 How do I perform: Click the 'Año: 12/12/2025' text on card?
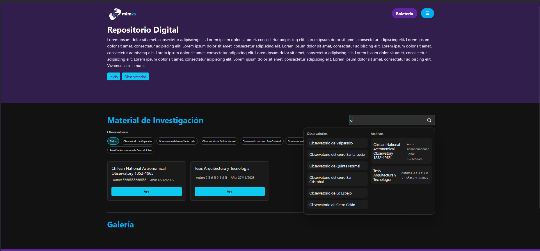(x=162, y=180)
